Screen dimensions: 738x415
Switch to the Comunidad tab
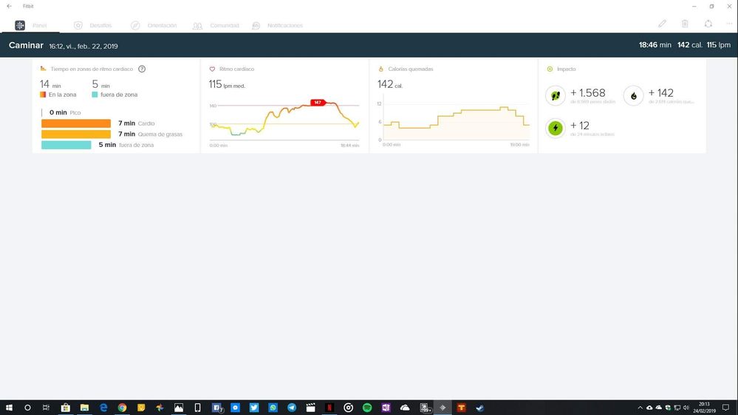coord(216,25)
